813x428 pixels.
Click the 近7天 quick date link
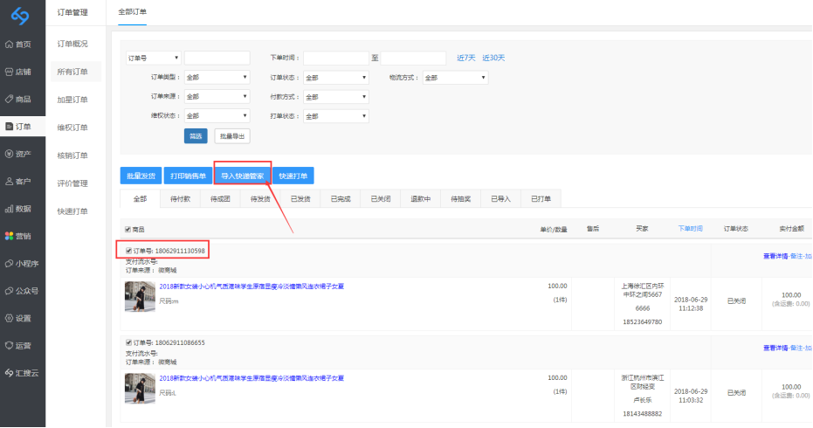(x=466, y=58)
